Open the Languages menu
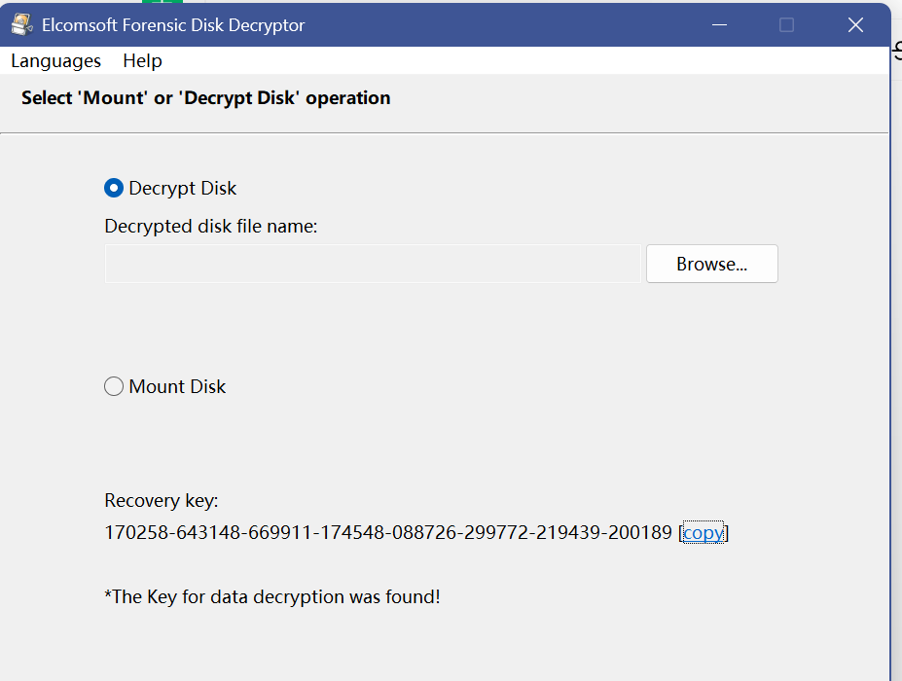902x681 pixels. tap(55, 60)
